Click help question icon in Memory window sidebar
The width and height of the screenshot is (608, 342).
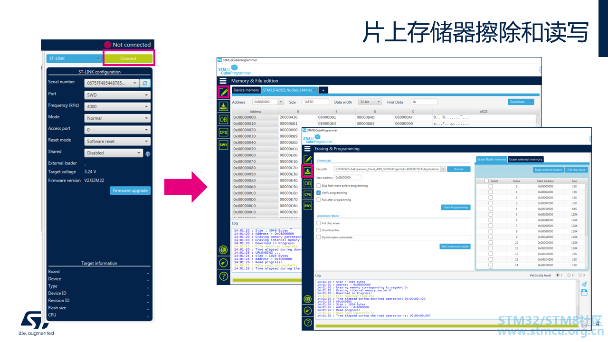223,276
